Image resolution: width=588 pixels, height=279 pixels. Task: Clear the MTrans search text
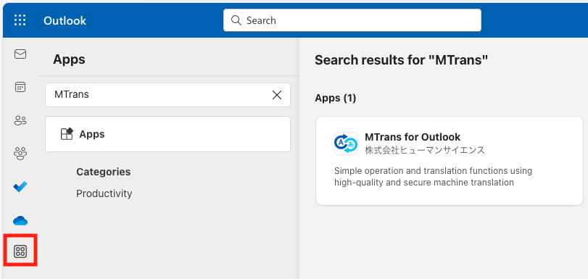point(277,95)
